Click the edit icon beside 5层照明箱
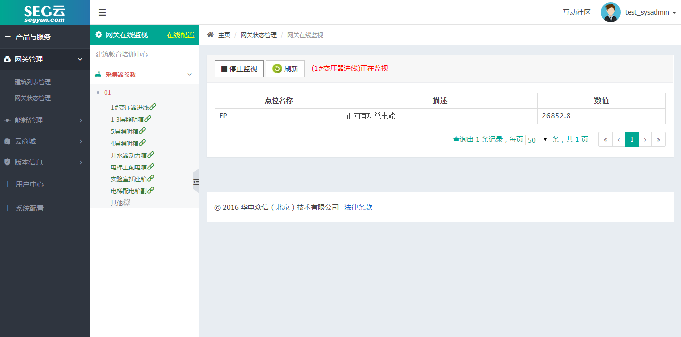This screenshot has height=337, width=681. pos(143,130)
